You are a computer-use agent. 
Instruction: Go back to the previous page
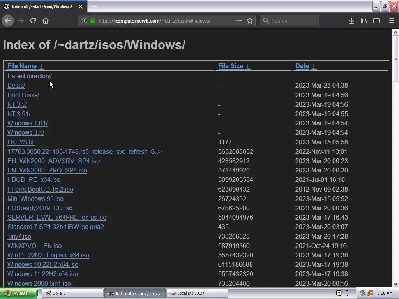(8, 21)
